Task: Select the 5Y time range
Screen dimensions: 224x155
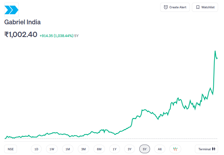Action: (x=145, y=149)
